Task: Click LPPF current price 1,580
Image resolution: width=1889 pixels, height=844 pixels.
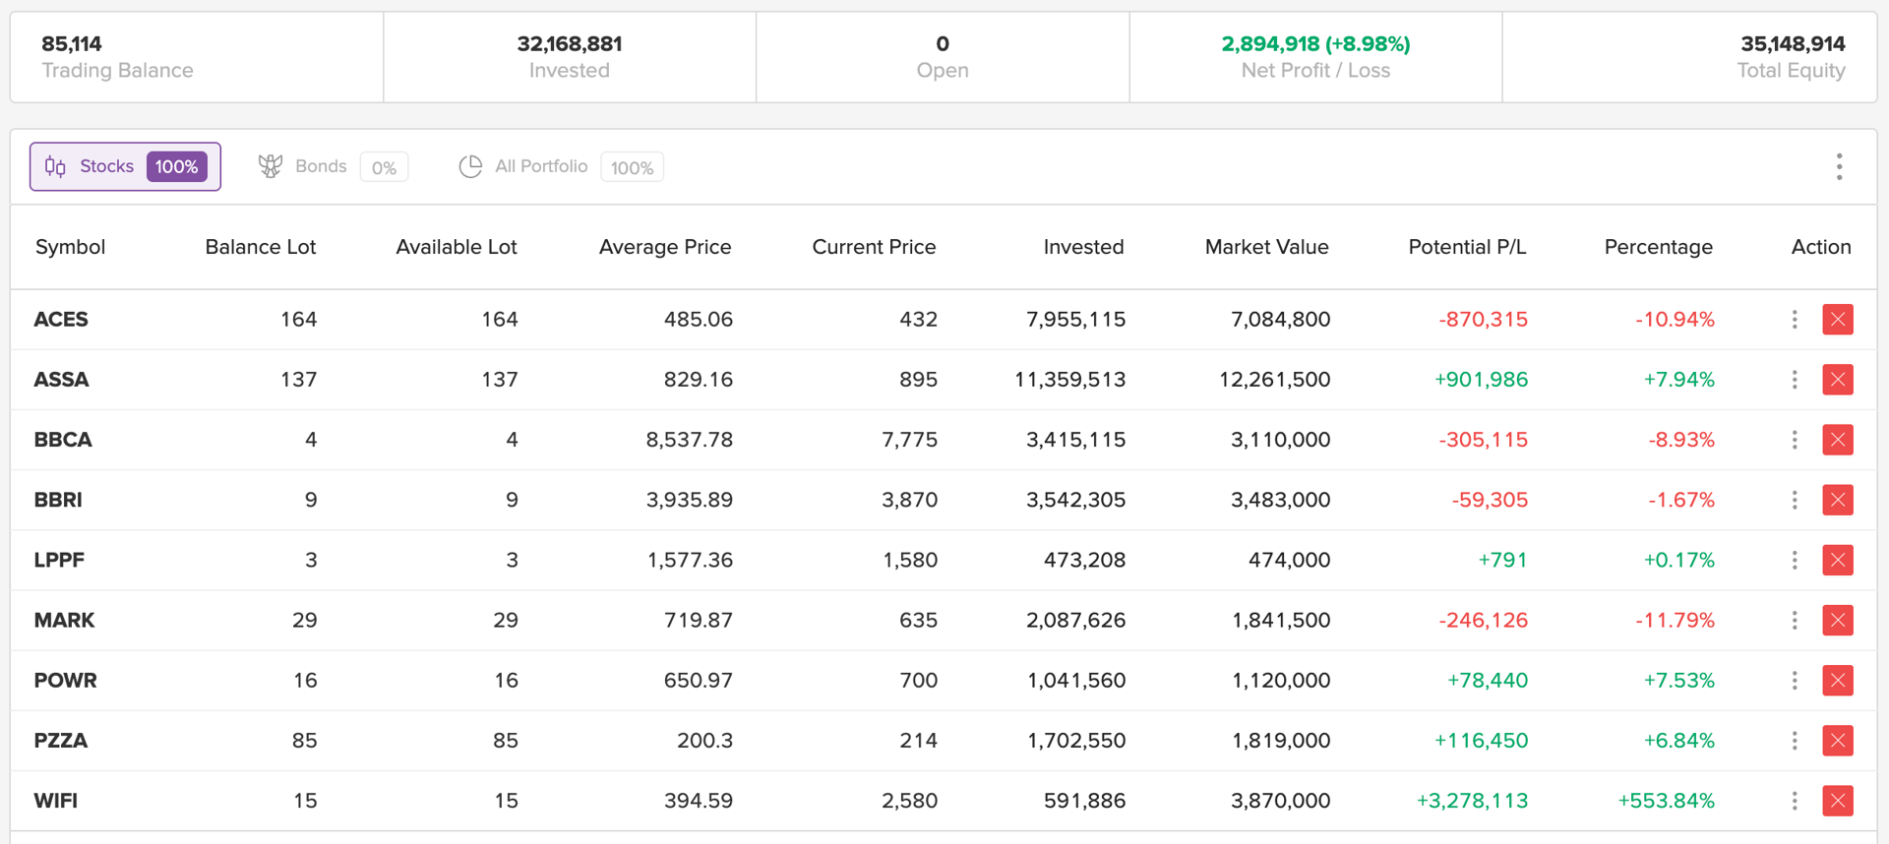Action: coord(910,560)
